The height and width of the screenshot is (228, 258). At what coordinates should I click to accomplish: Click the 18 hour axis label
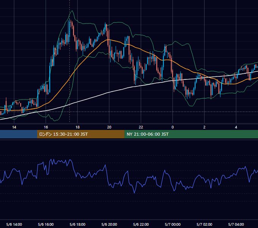click(x=77, y=127)
